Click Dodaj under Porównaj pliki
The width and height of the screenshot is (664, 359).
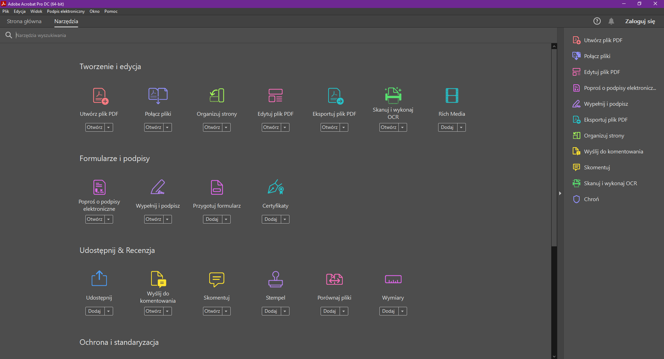click(330, 311)
